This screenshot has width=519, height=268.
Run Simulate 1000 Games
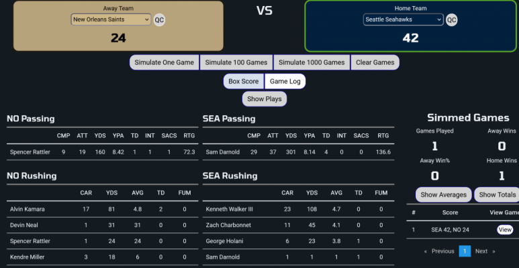pos(312,62)
